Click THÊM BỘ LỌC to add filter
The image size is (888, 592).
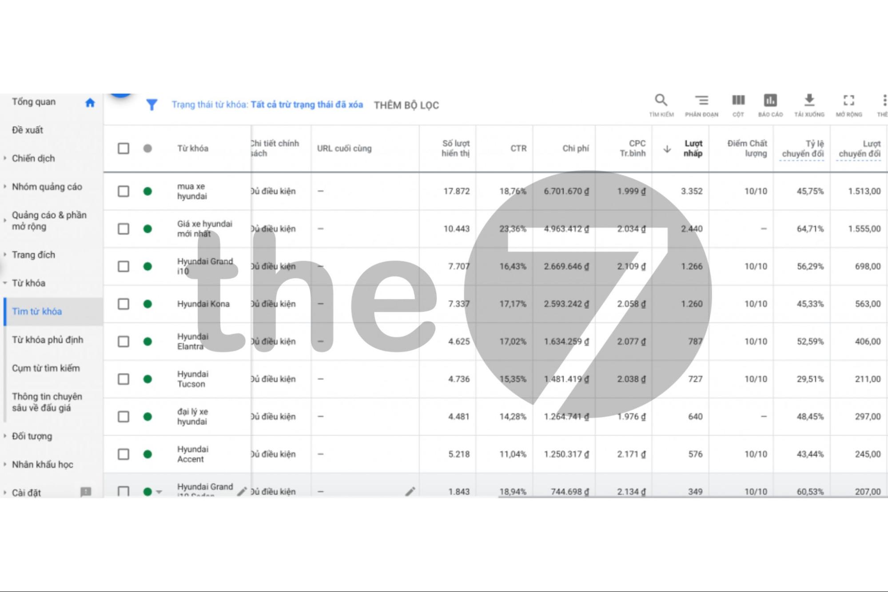point(406,105)
